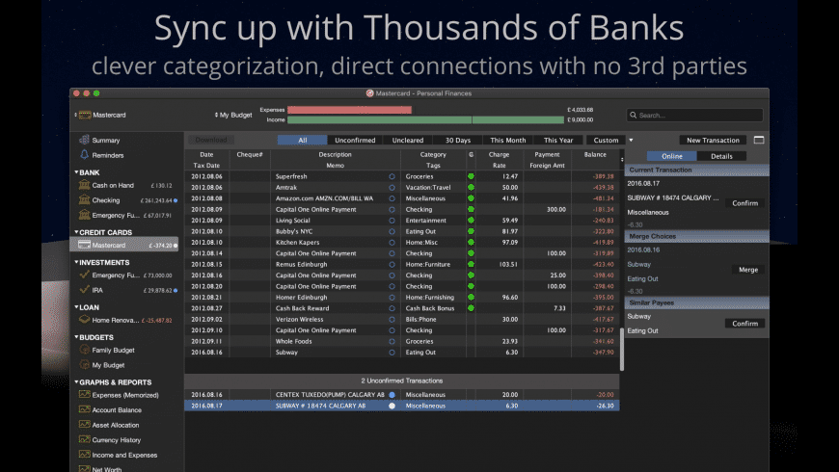Open Expenses (Memorized) report icon

[x=84, y=395]
